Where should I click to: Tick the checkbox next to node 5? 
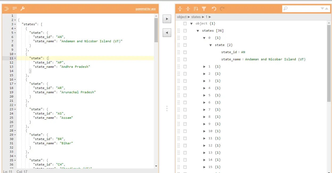[x=185, y=95]
